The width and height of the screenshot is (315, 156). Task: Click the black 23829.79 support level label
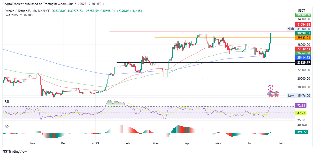coord(303,63)
